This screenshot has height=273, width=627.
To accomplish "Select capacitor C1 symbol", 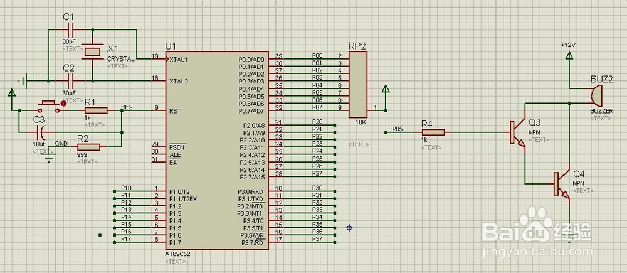I will [x=70, y=29].
